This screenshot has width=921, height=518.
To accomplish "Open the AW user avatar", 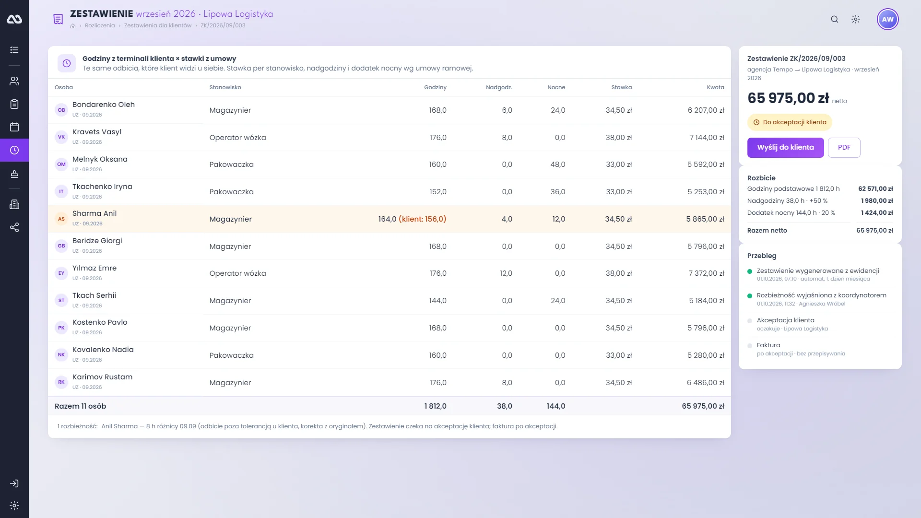I will [x=887, y=19].
